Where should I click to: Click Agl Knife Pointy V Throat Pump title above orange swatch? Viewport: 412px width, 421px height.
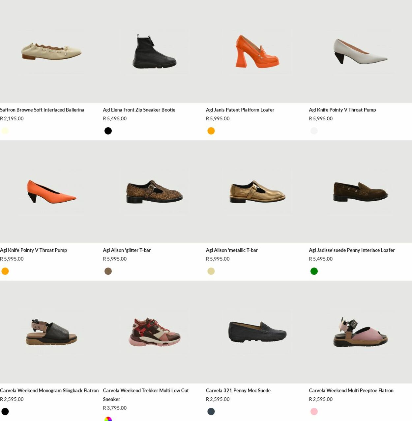click(x=34, y=250)
